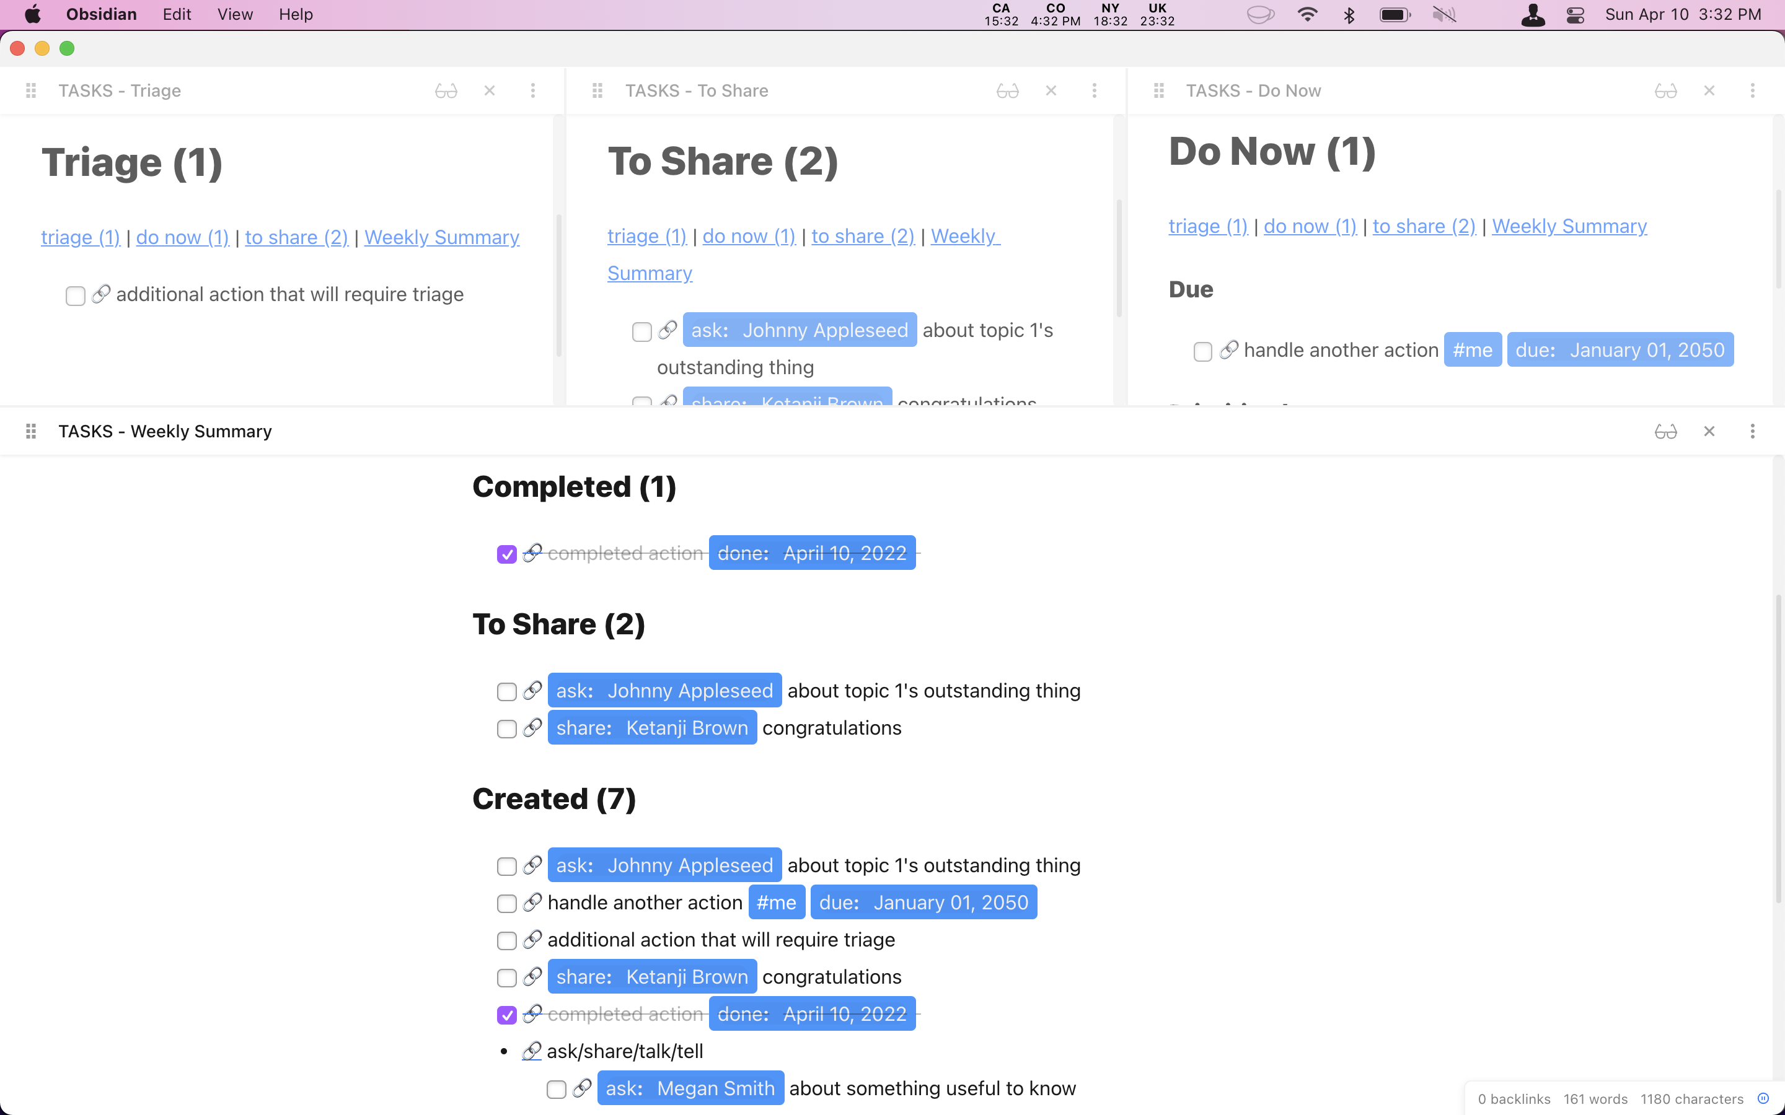Screen dimensions: 1785x1115
Task: Open Bluetooth menu in macOS menu bar
Action: tap(1349, 14)
